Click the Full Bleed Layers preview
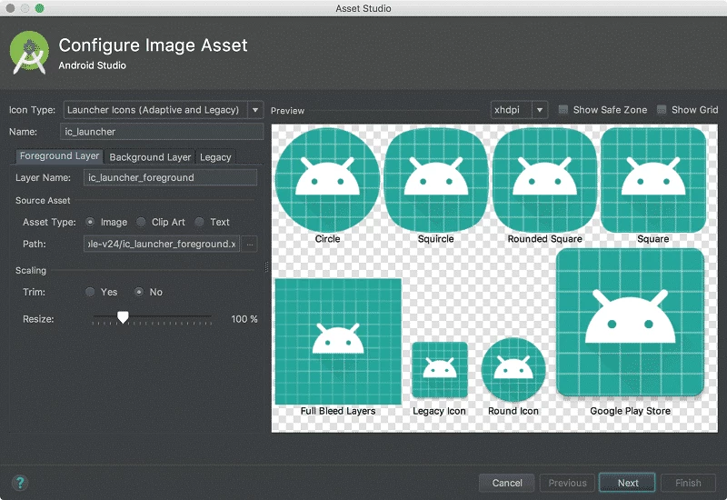 pyautogui.click(x=338, y=341)
